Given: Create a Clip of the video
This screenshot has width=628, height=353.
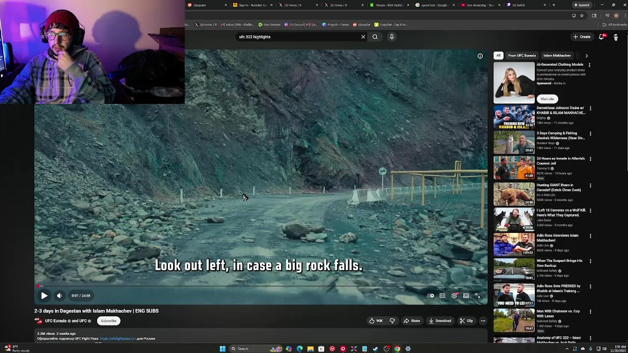Looking at the screenshot, I should click(x=466, y=321).
